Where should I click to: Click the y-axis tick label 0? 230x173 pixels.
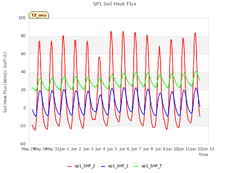click(24, 108)
